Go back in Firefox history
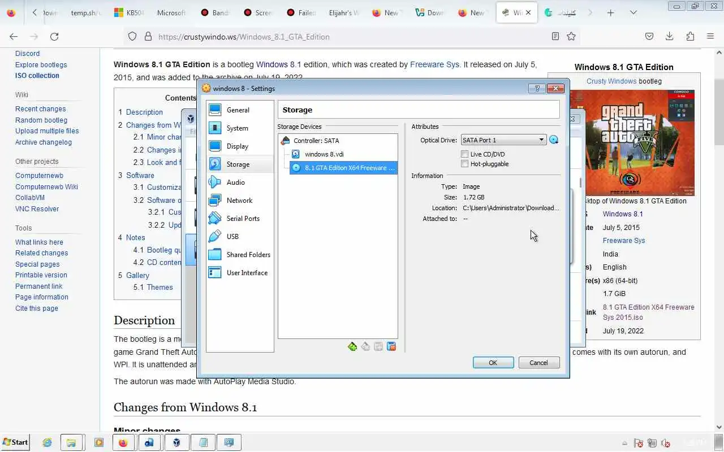The width and height of the screenshot is (724, 452). tap(14, 36)
